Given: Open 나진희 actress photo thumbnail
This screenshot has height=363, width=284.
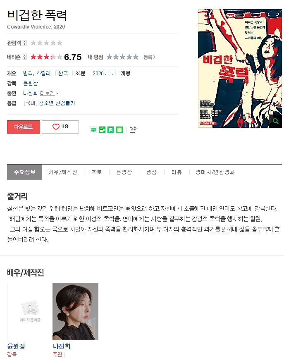Looking at the screenshot, I should [76, 311].
